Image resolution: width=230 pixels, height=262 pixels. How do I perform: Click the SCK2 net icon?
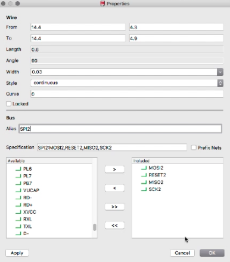(144, 190)
